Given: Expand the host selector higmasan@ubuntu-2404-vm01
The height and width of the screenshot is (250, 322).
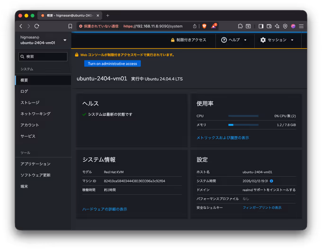Looking at the screenshot, I should coord(43,40).
